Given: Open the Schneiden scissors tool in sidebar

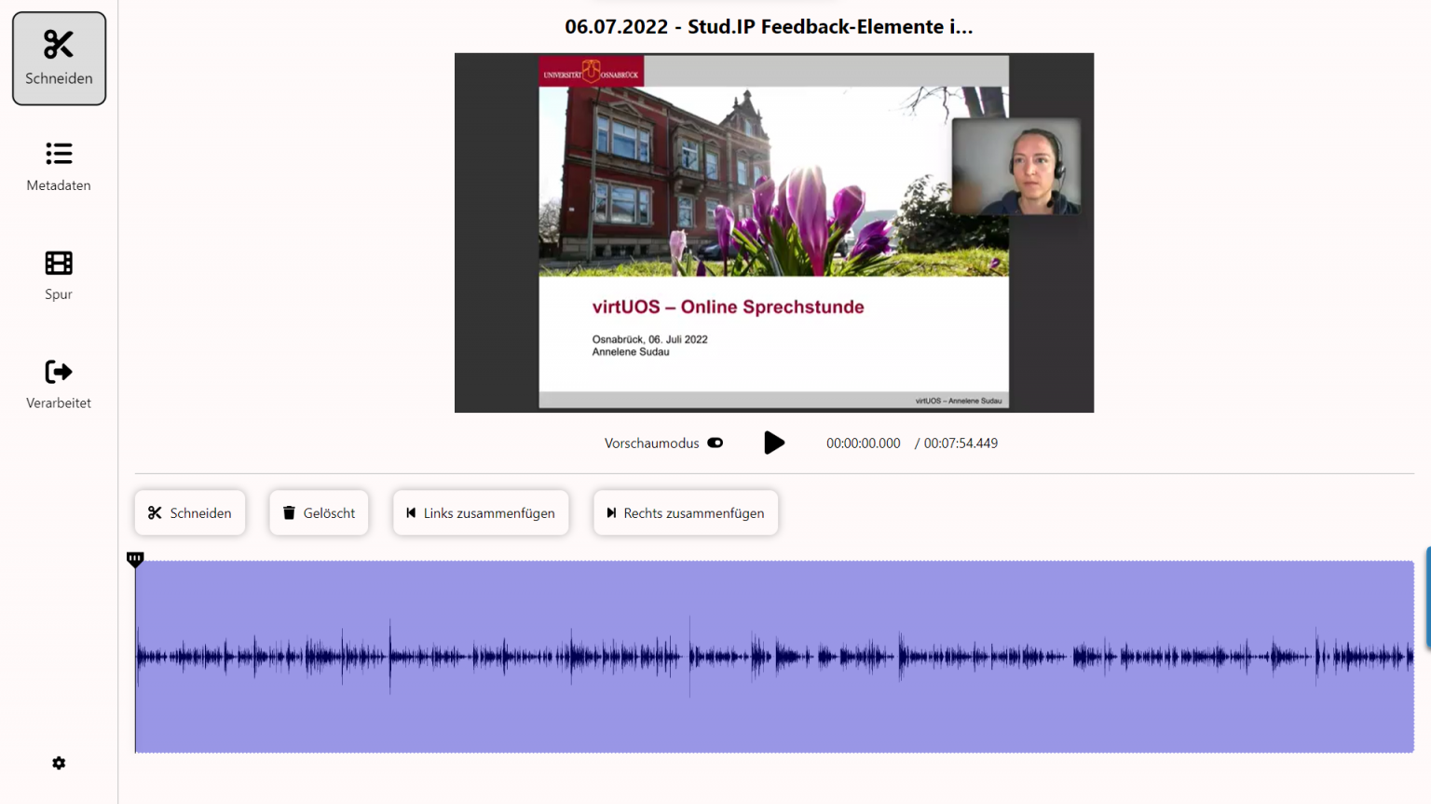Looking at the screenshot, I should tap(58, 58).
